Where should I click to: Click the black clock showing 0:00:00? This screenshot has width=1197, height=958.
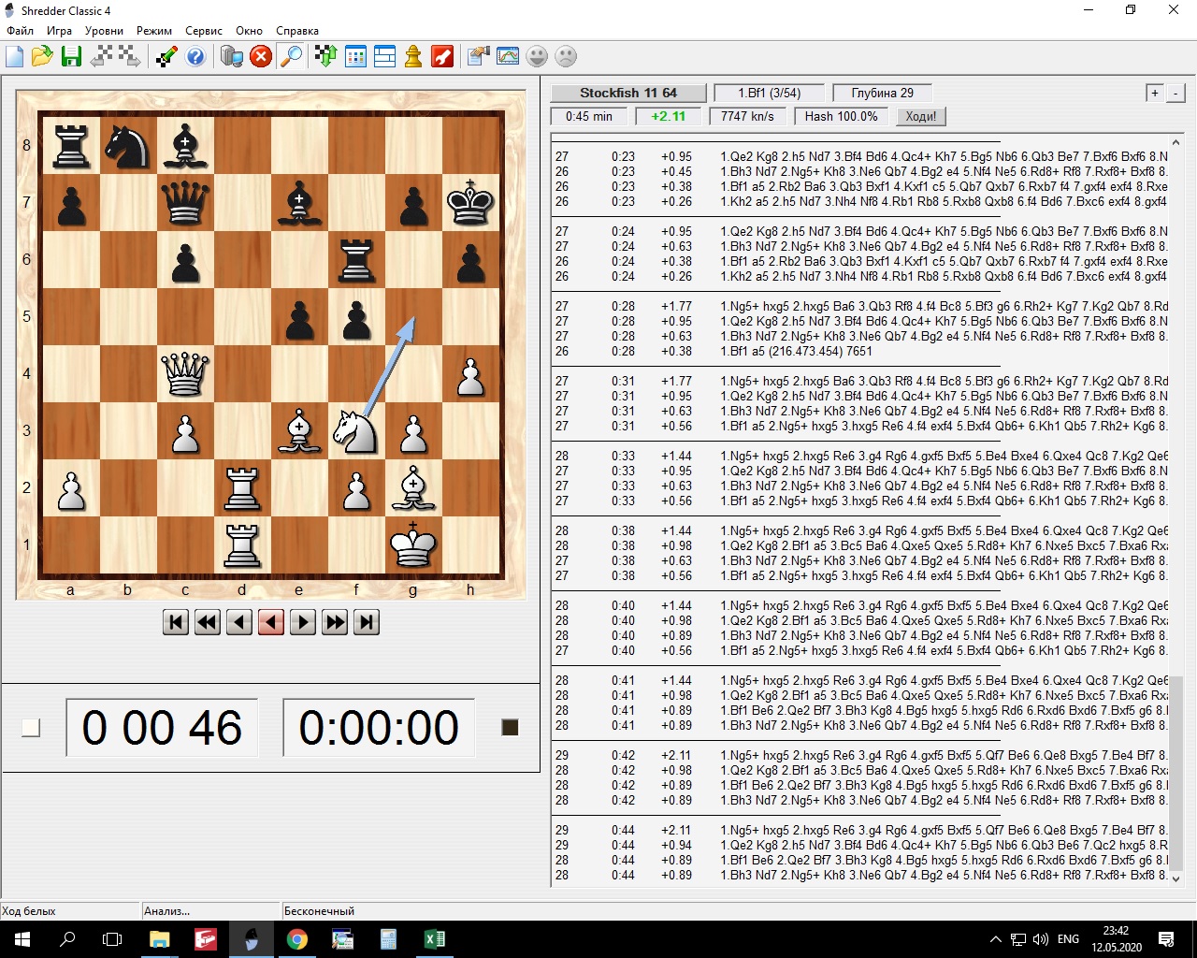(x=379, y=727)
